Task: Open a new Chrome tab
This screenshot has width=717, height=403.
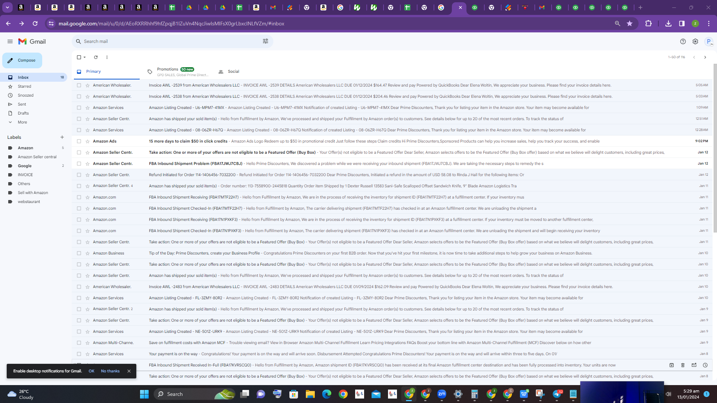Action: click(640, 7)
